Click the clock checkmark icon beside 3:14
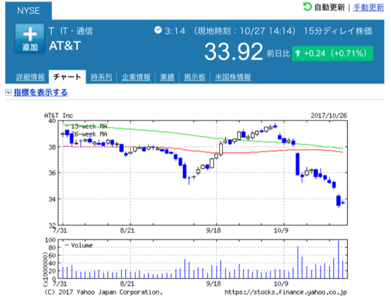Viewport: 391px width, 299px height. (x=158, y=30)
